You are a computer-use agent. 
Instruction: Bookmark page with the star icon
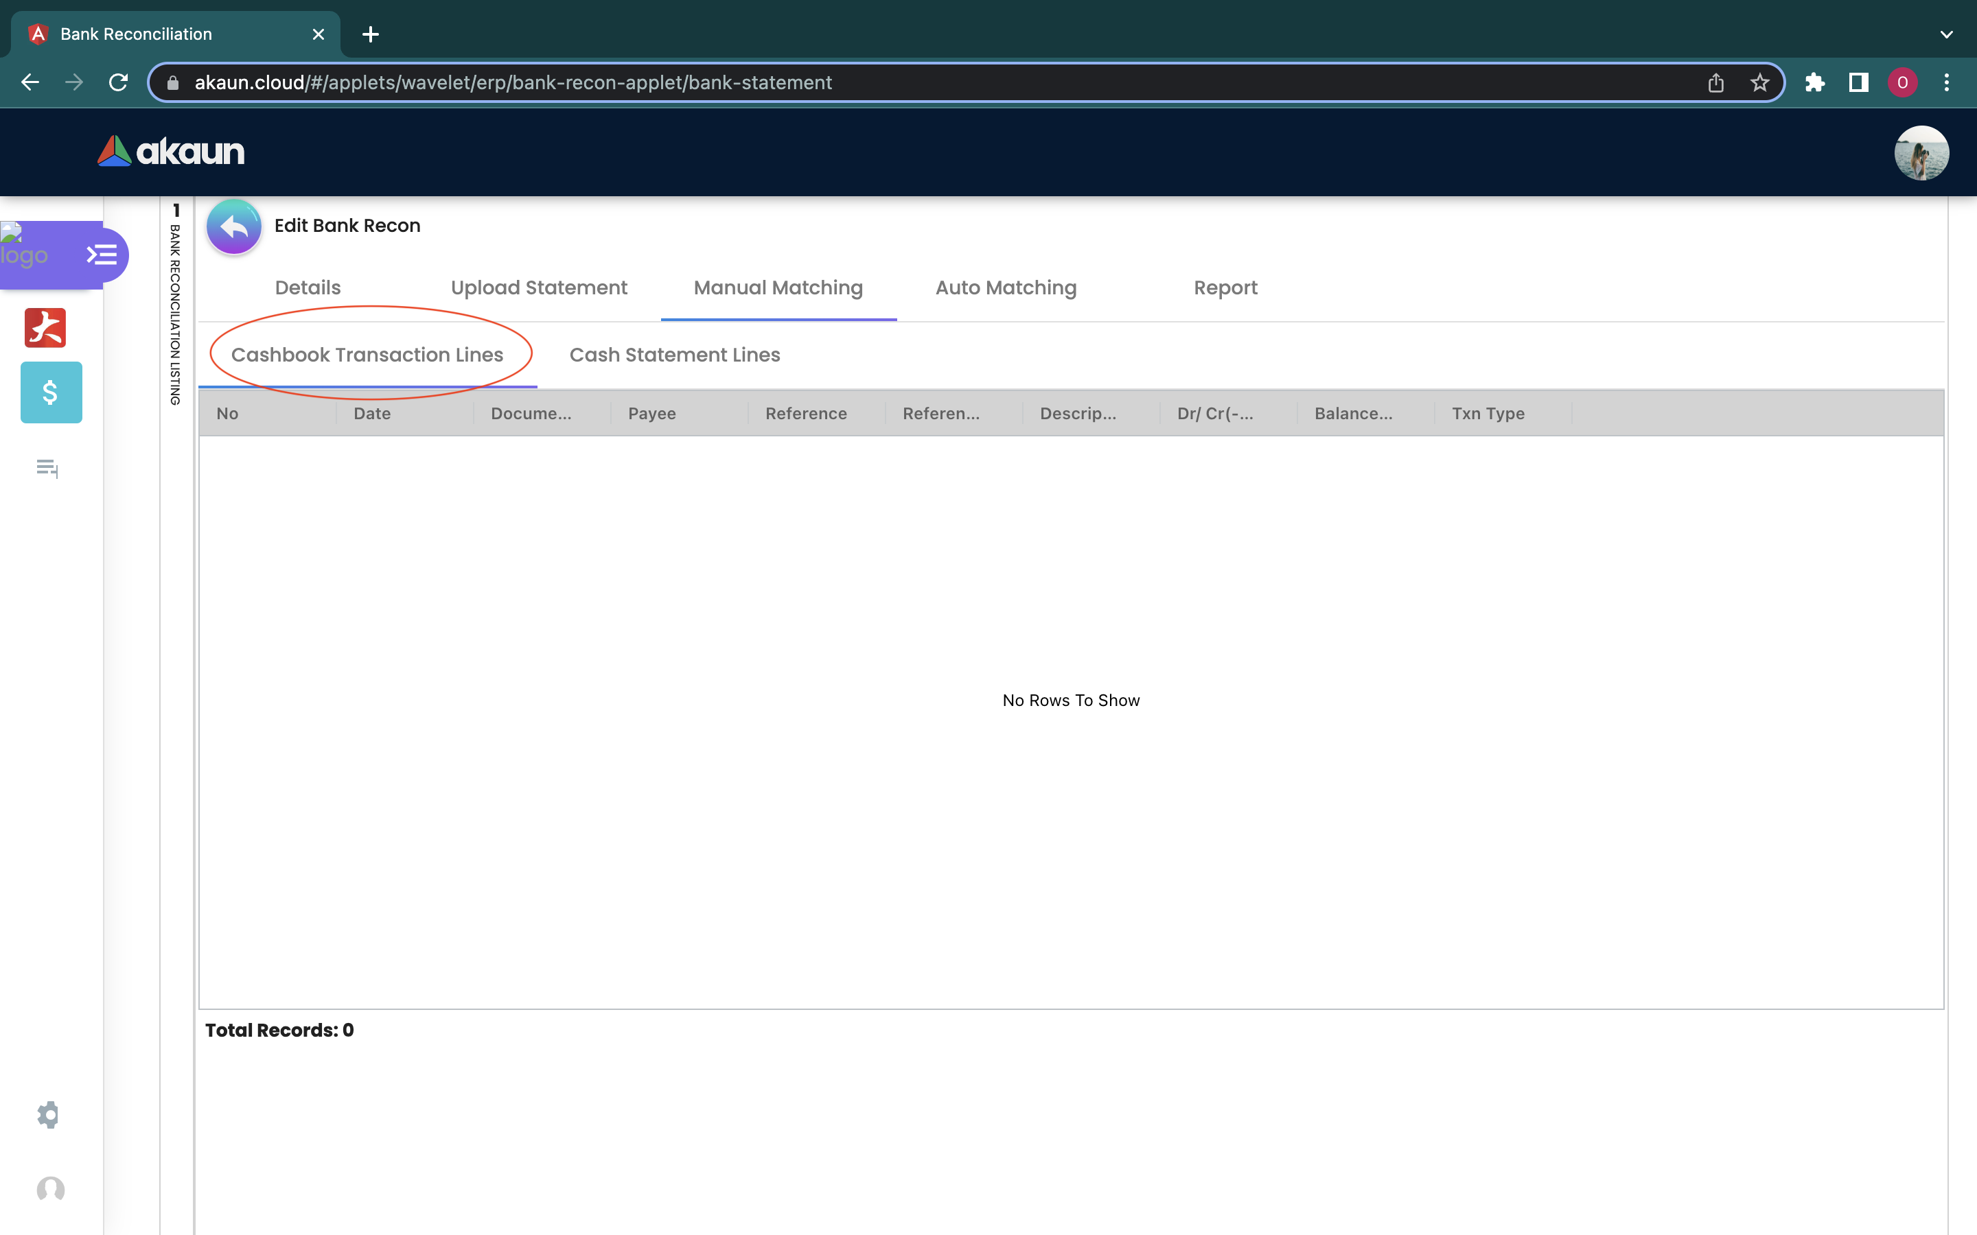pos(1759,82)
